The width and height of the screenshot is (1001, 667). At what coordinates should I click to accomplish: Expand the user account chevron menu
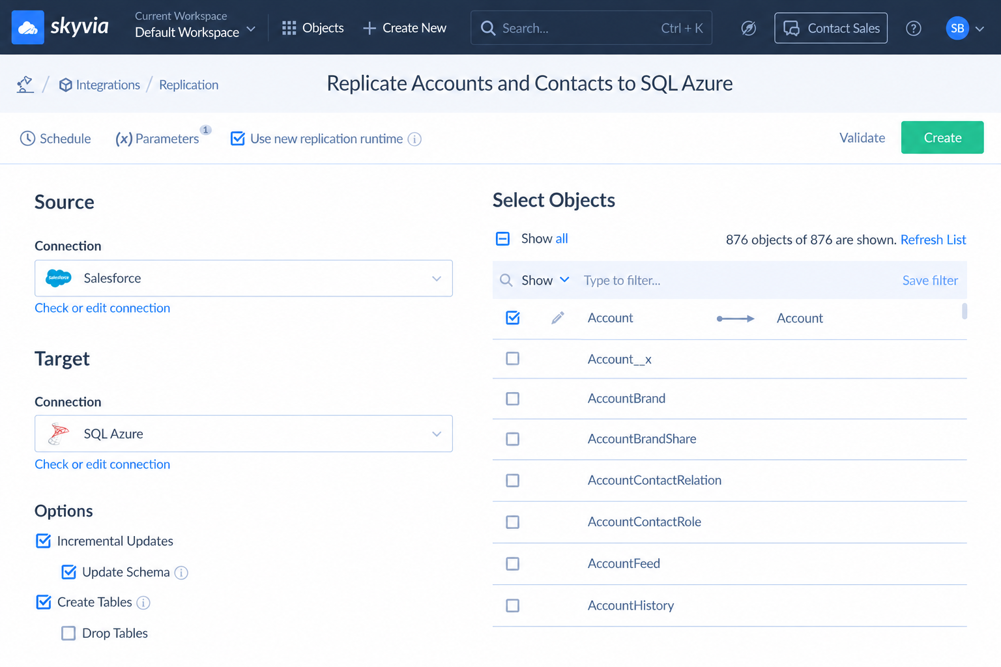979,29
